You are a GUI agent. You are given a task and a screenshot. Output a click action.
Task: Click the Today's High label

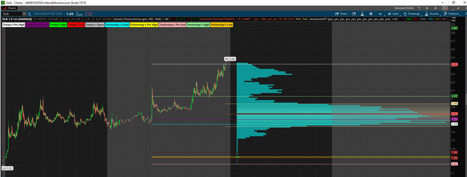tap(58, 24)
